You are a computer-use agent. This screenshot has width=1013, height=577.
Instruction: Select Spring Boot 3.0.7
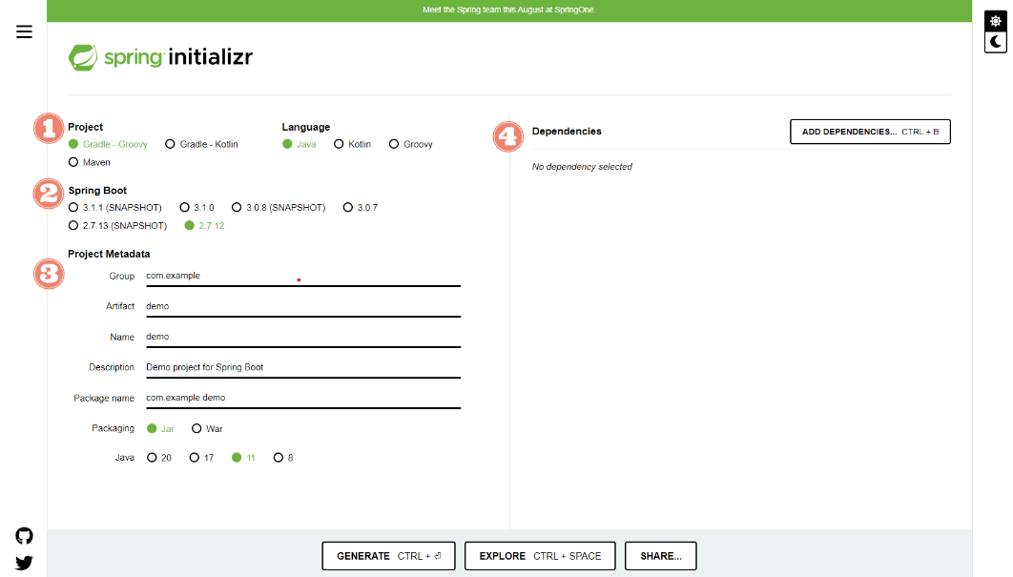pos(361,207)
